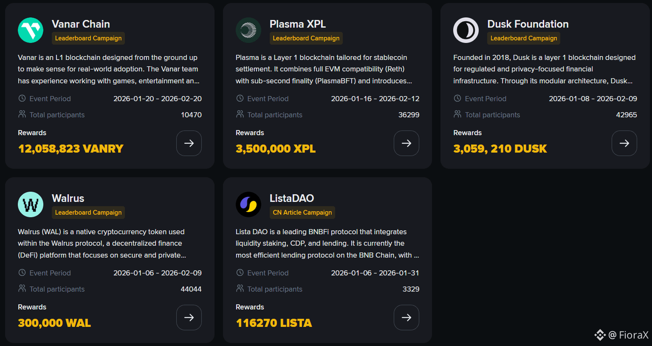Viewport: 652px width, 346px height.
Task: Open Walrus campaign via arrow button
Action: point(189,318)
